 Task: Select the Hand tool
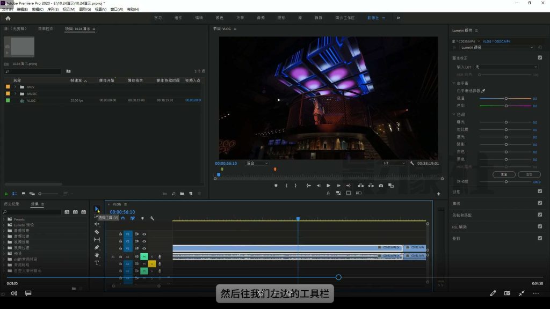97,255
